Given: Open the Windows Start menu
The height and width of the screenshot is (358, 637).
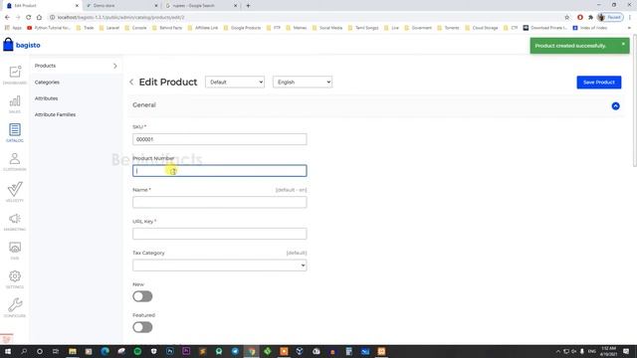Looking at the screenshot, I should pyautogui.click(x=7, y=351).
